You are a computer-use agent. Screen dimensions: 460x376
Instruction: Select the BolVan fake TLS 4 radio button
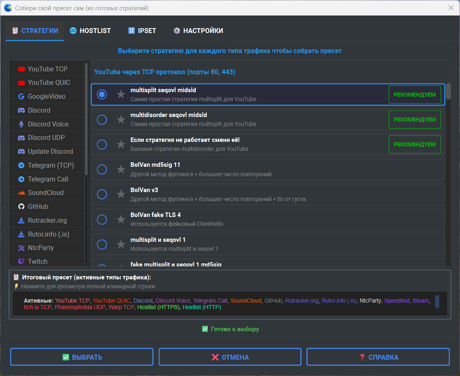102,219
